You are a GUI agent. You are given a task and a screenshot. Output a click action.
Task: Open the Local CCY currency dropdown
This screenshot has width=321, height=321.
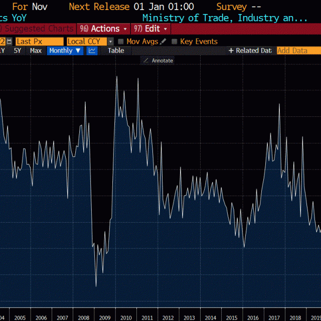tap(89, 42)
